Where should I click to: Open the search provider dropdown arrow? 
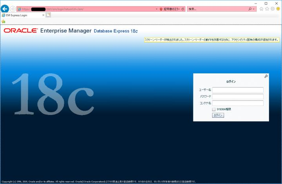click(x=253, y=9)
